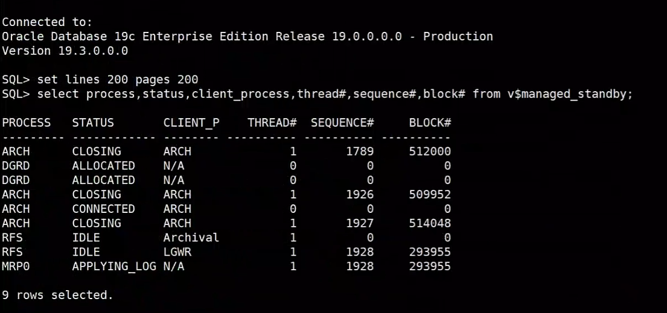Click block value 512000

pos(430,151)
